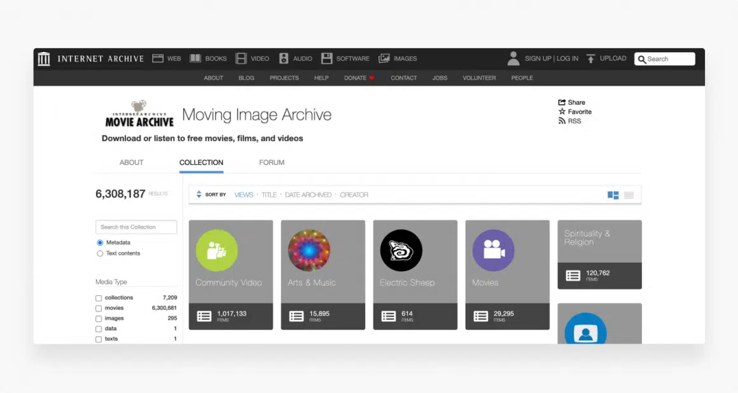Viewport: 738px width, 393px height.
Task: Toggle sort direction arrows beside Sort By
Action: coord(198,195)
